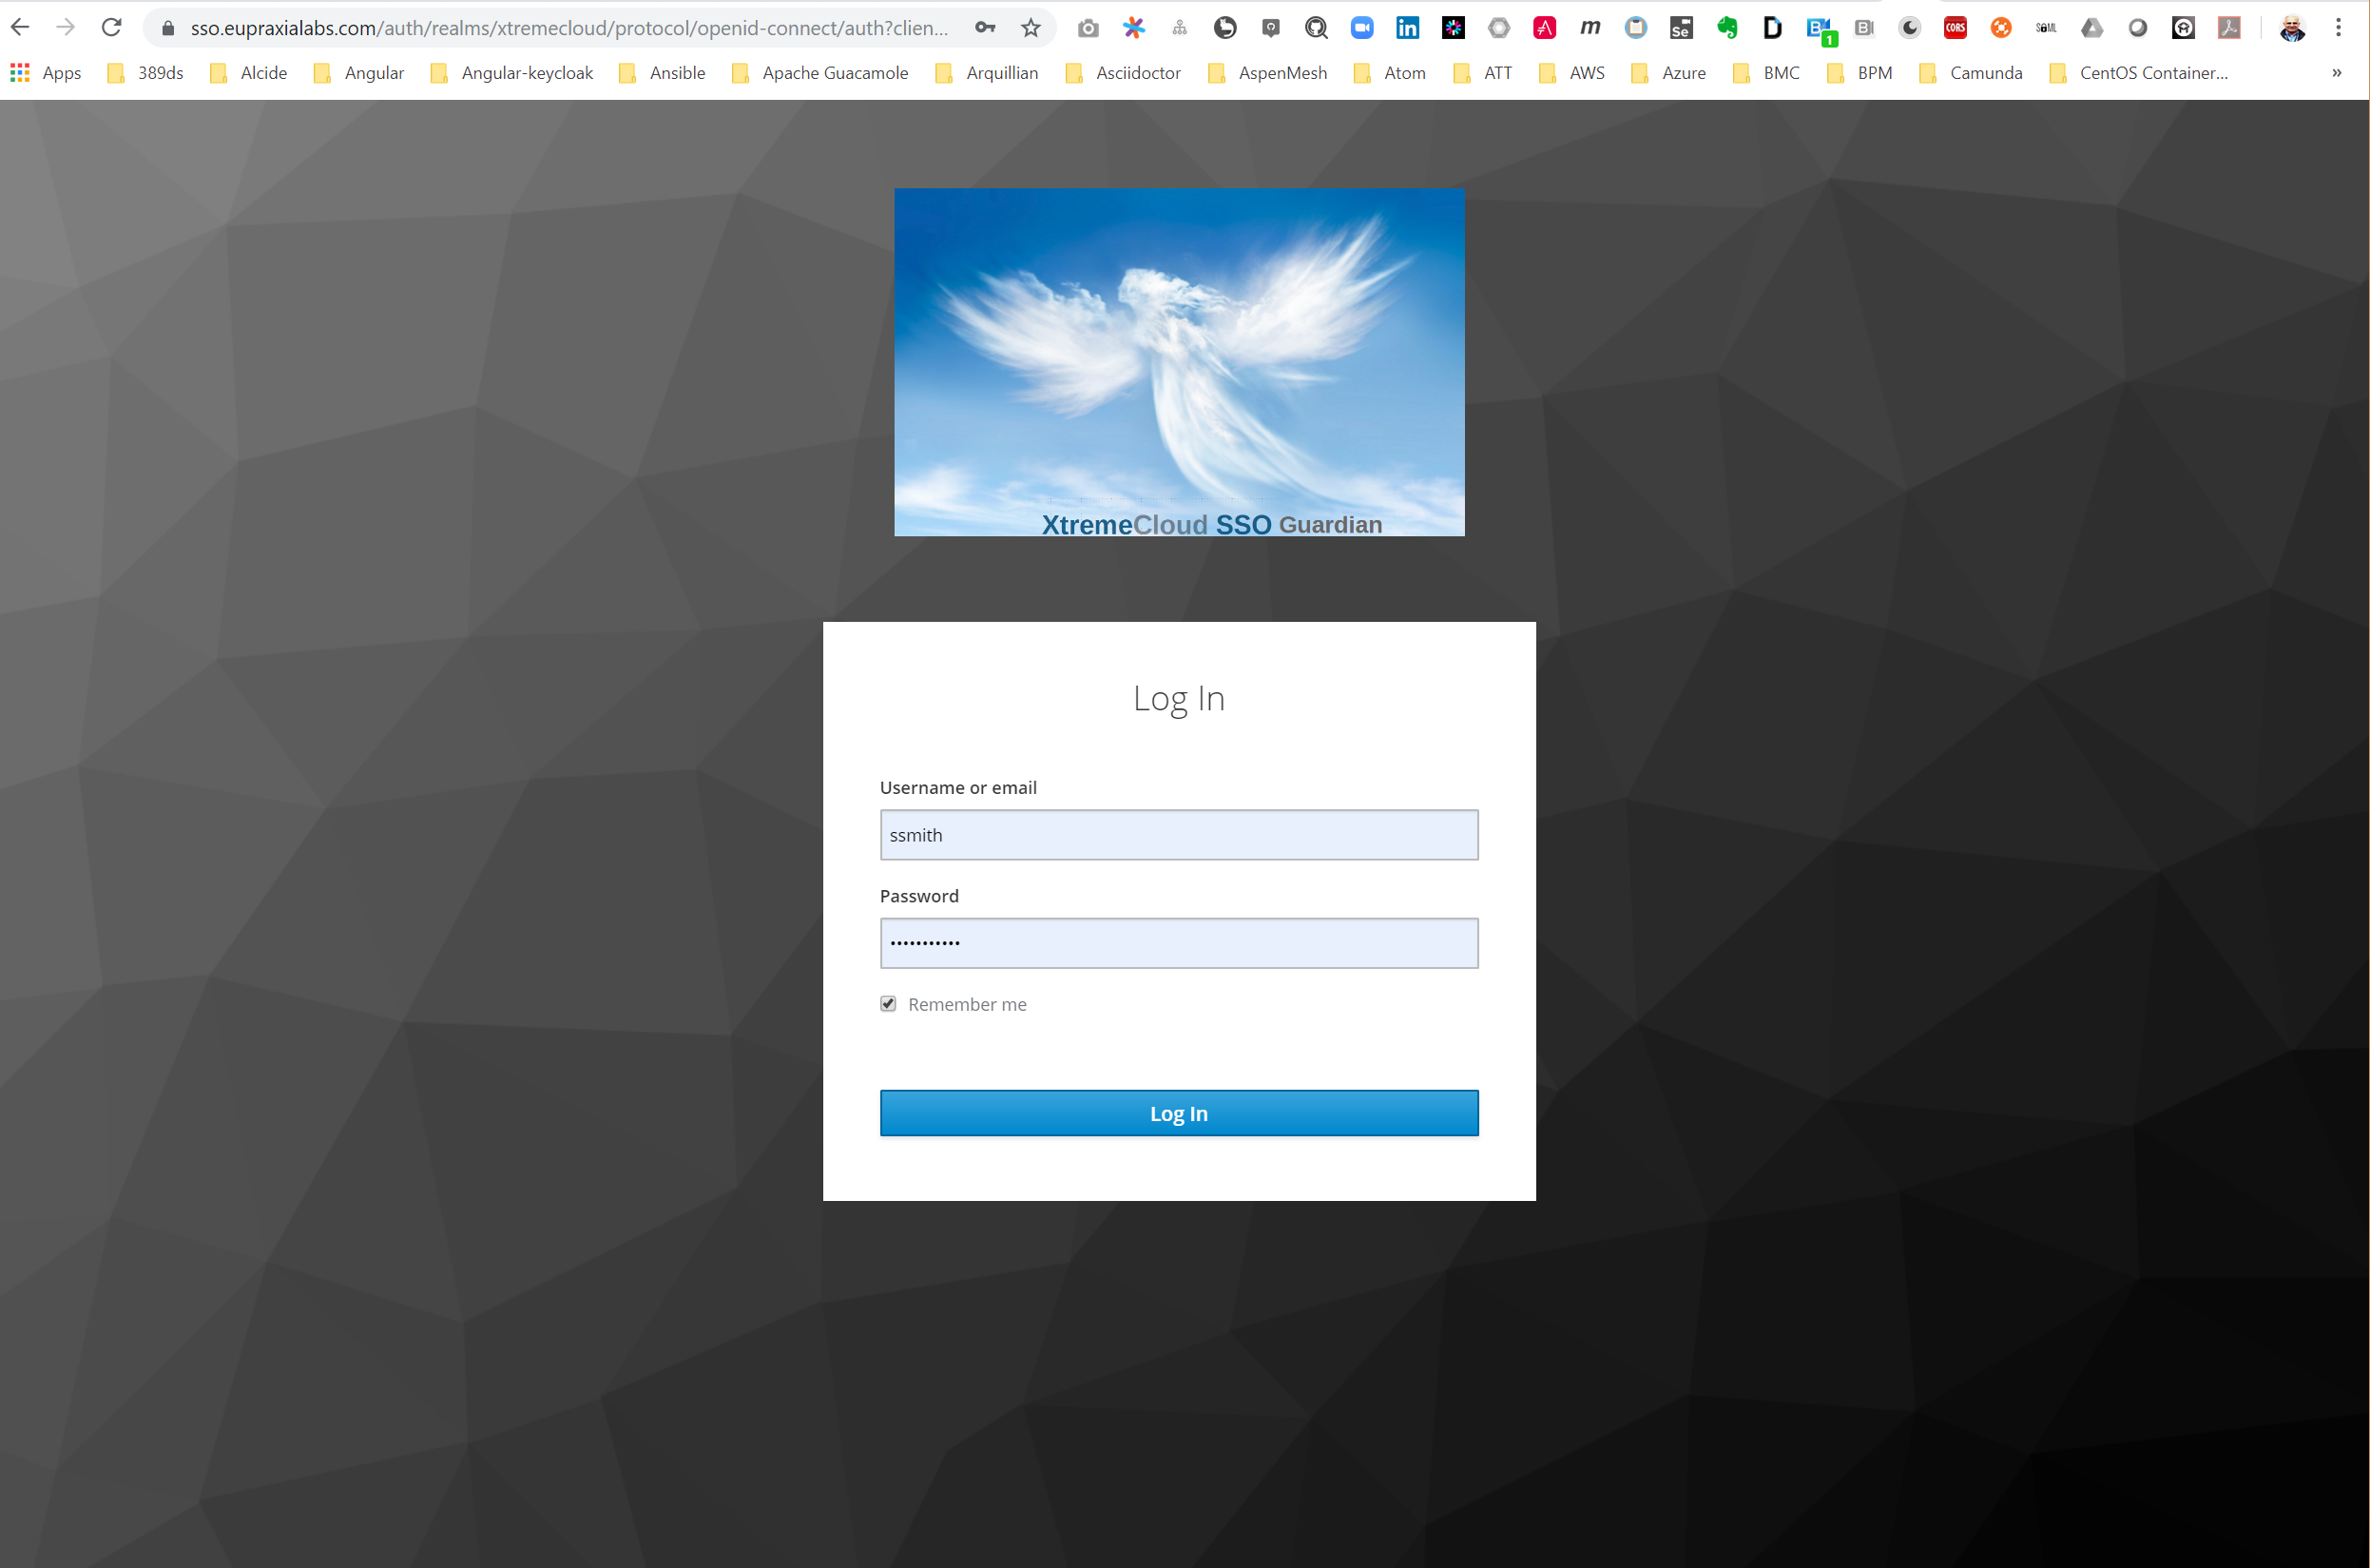Screen dimensions: 2370x1568
Task: Click the browser back arrow
Action: click(20, 27)
